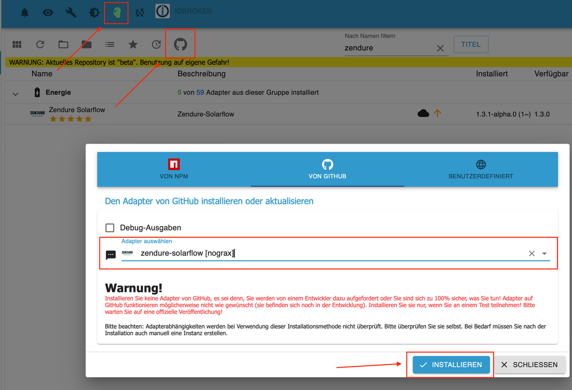This screenshot has width=572, height=390.
Task: Click the Energie battery group icon
Action: 37,92
